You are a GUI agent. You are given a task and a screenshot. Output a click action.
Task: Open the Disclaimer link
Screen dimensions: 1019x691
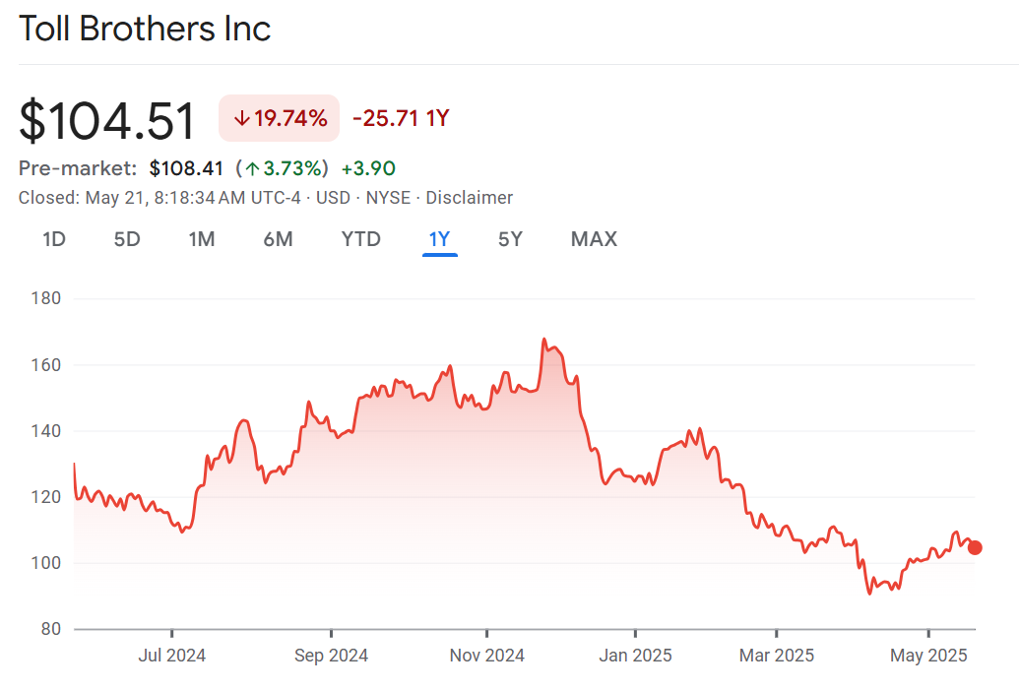pos(469,198)
